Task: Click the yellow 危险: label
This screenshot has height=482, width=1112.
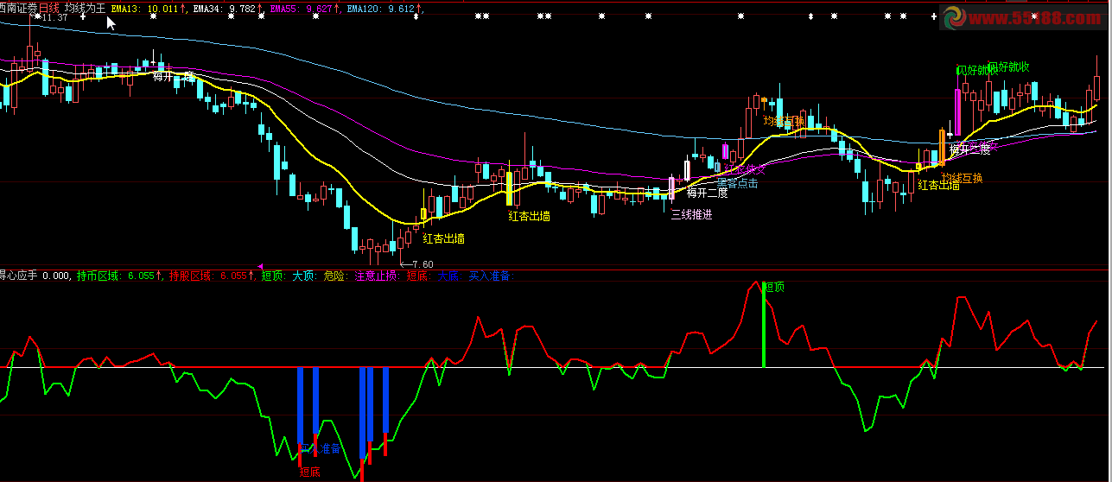Action: click(336, 276)
